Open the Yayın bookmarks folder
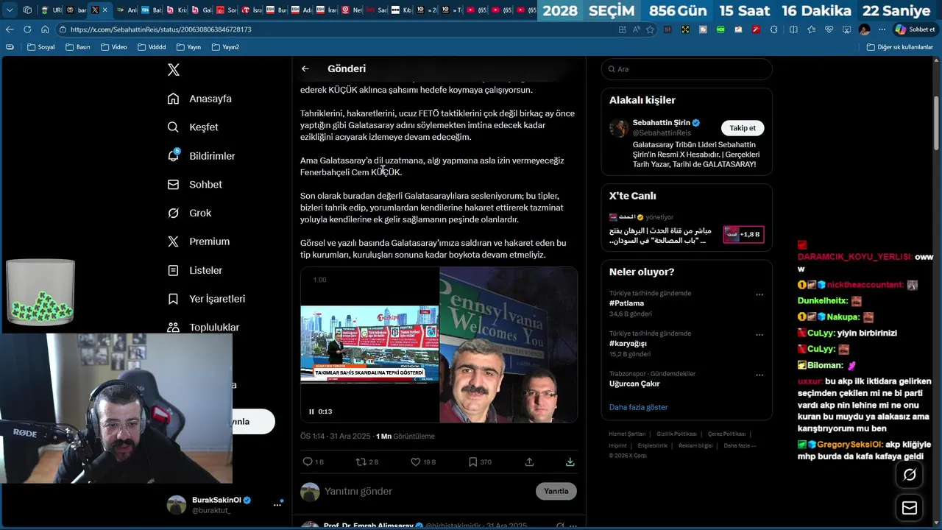 point(188,47)
